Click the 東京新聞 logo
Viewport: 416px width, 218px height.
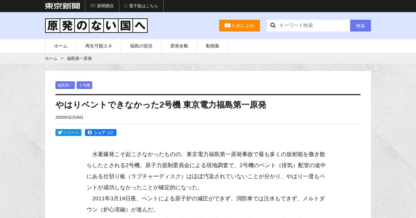(x=62, y=6)
